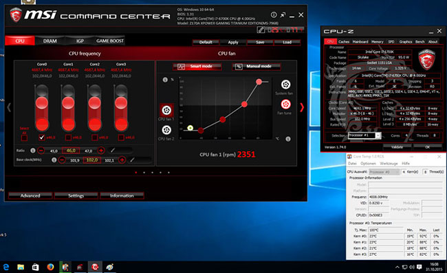Click the Apply button
447x273 pixels.
233,42
